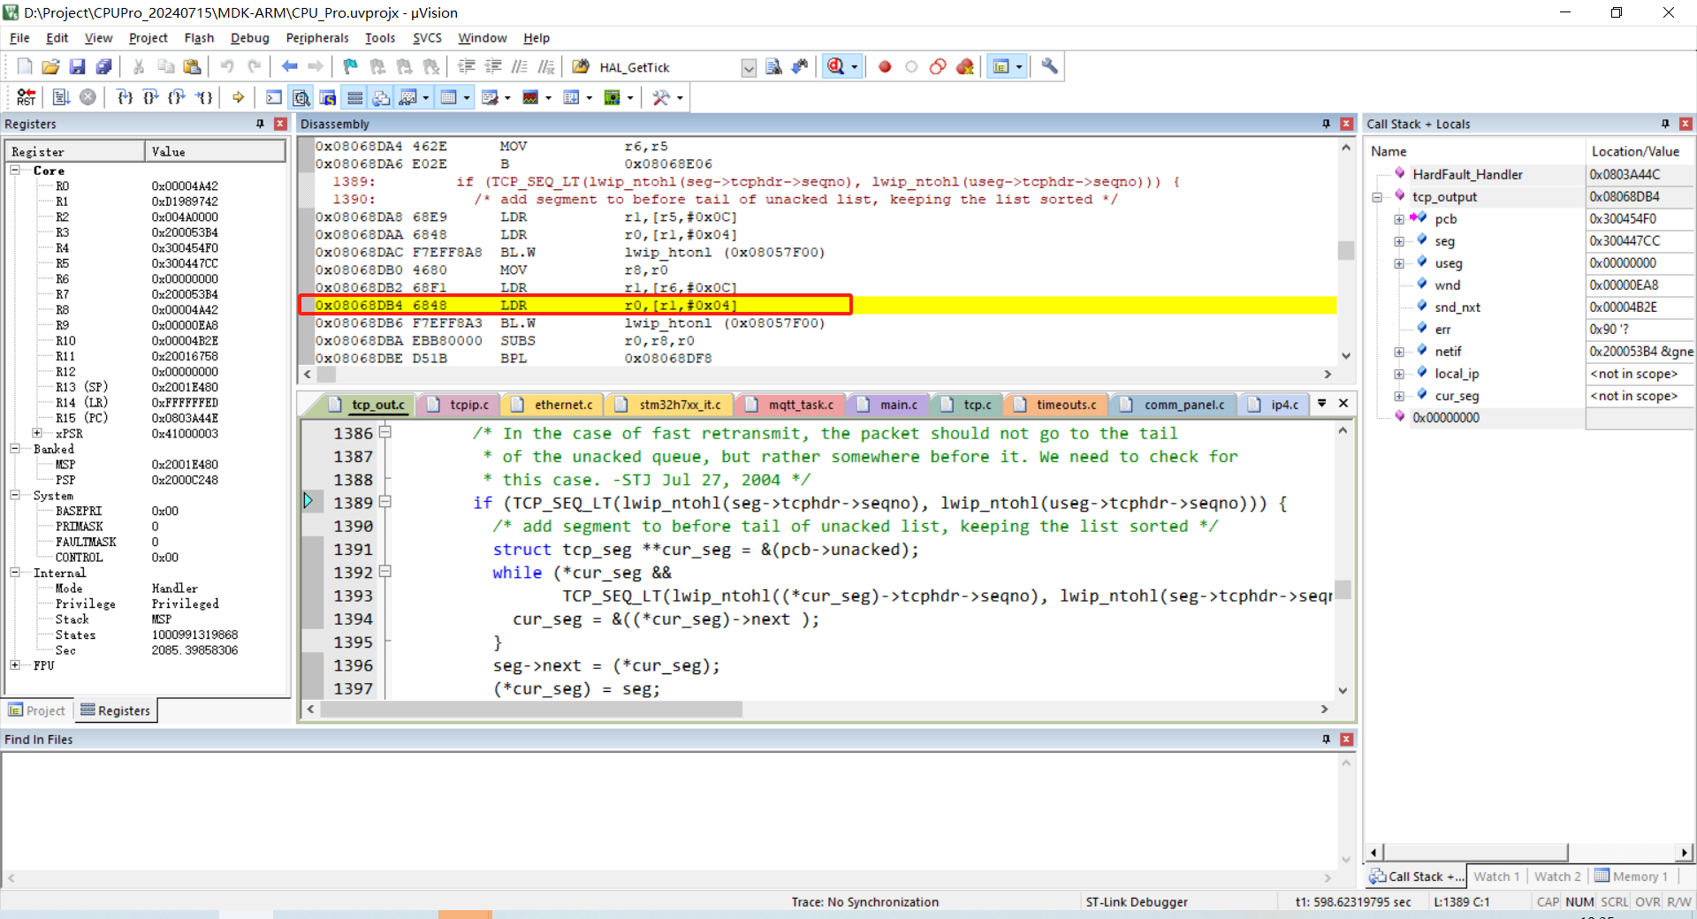
Task: Switch to the stm32h7xx_it.c tab
Action: (671, 405)
